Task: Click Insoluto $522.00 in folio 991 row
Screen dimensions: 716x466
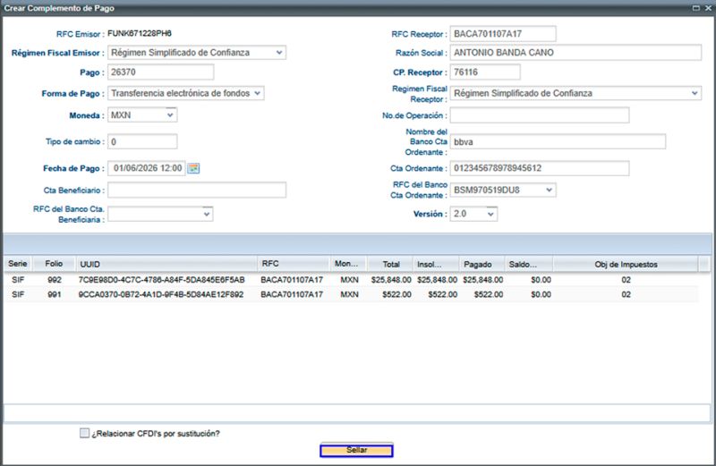Action: (443, 295)
